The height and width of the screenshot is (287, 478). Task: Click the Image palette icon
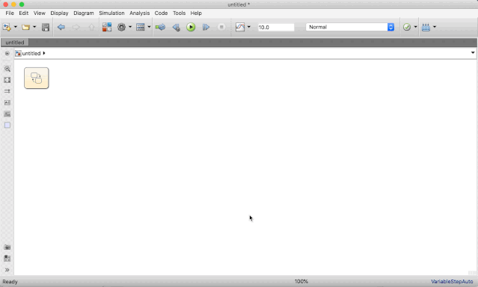(7, 114)
